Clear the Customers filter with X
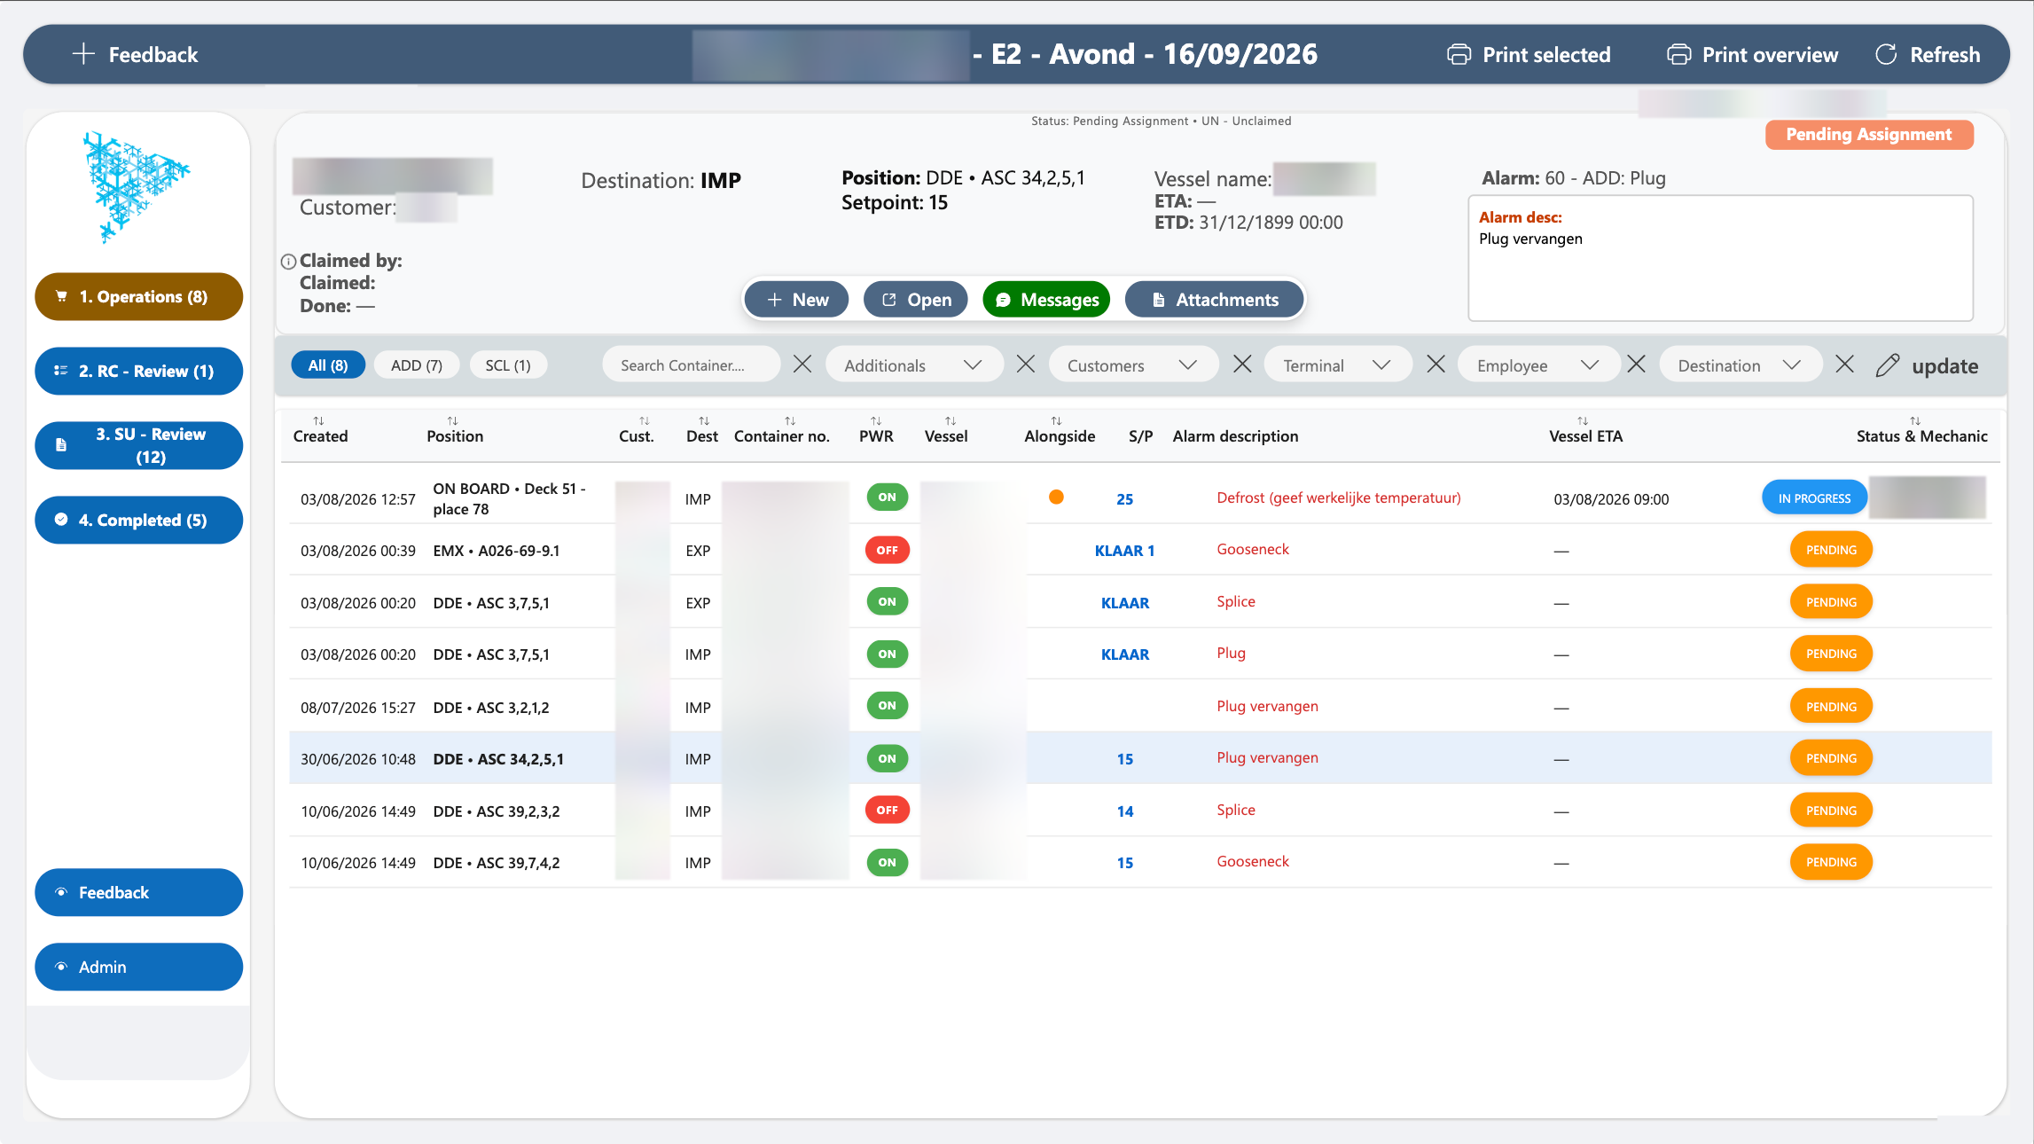The width and height of the screenshot is (2034, 1144). pos(1242,364)
